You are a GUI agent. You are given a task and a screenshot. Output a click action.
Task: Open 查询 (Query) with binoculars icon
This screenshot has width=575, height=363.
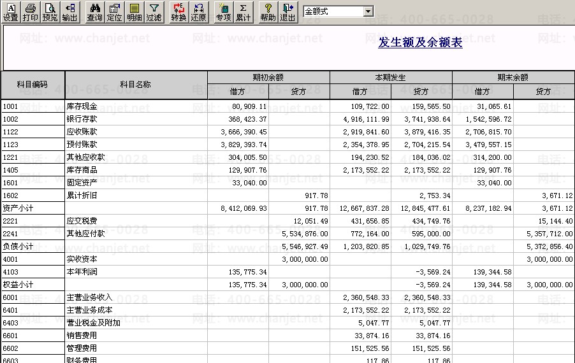coord(95,12)
